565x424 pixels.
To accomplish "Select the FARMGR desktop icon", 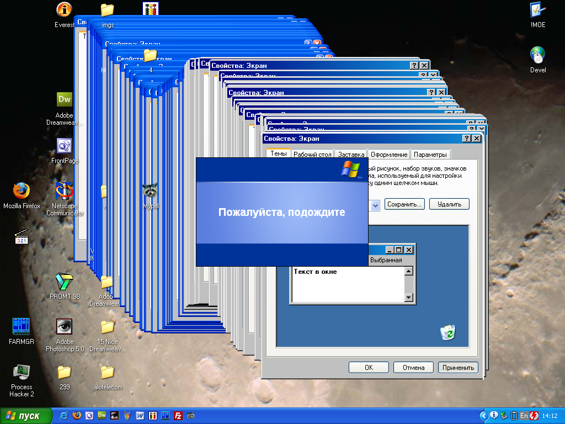I will (x=22, y=331).
